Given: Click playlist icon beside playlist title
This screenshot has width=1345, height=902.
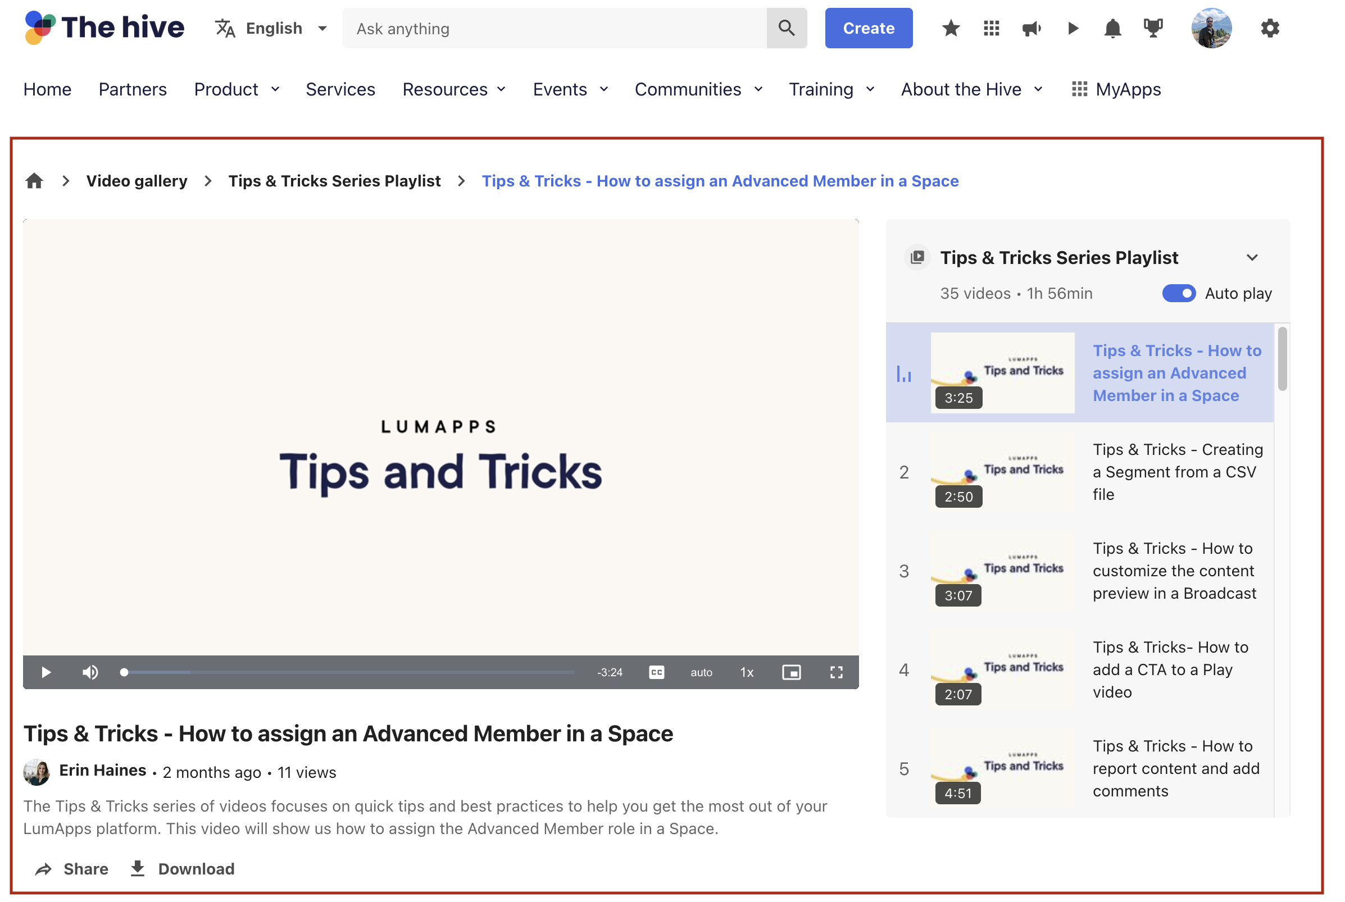Looking at the screenshot, I should tap(917, 257).
